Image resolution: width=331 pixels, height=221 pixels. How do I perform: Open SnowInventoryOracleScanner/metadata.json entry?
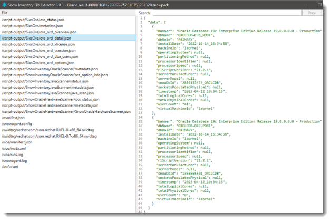tap(50, 69)
